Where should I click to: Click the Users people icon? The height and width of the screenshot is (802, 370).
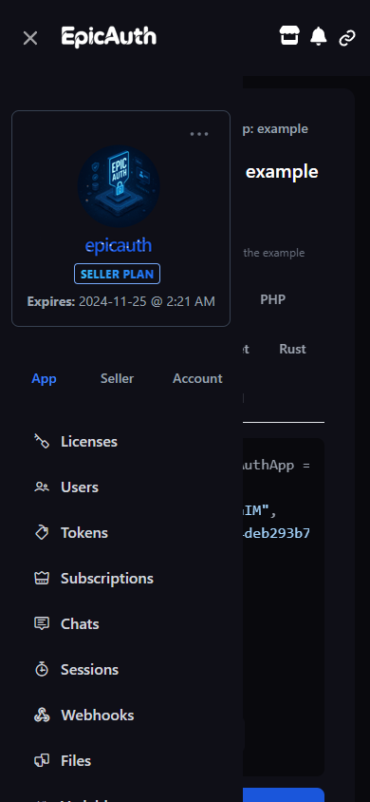pyautogui.click(x=42, y=487)
